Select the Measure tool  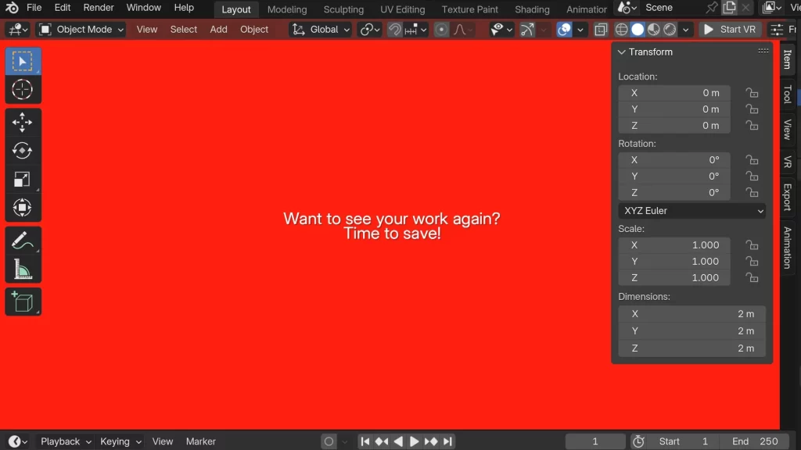click(23, 270)
